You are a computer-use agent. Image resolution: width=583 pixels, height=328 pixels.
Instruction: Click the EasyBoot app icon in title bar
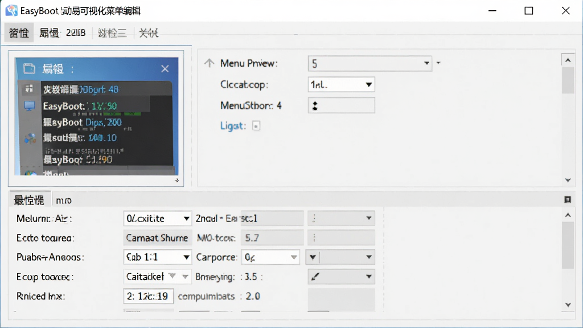point(11,10)
